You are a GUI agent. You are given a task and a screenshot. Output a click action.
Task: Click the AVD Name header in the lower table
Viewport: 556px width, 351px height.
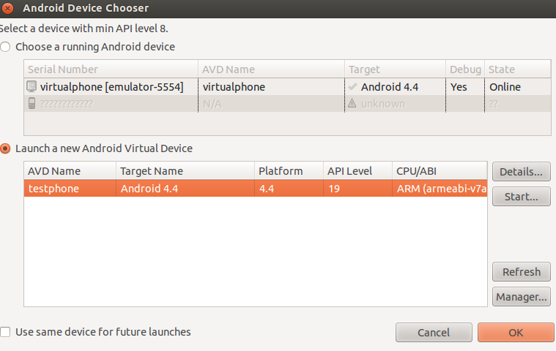pyautogui.click(x=54, y=171)
